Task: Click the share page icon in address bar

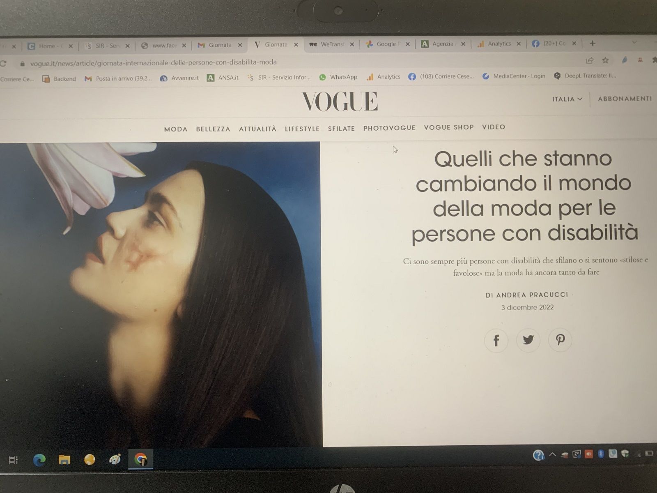Action: (x=590, y=61)
